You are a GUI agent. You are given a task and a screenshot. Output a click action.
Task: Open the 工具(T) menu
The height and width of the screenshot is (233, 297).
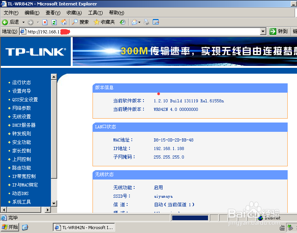(96, 13)
